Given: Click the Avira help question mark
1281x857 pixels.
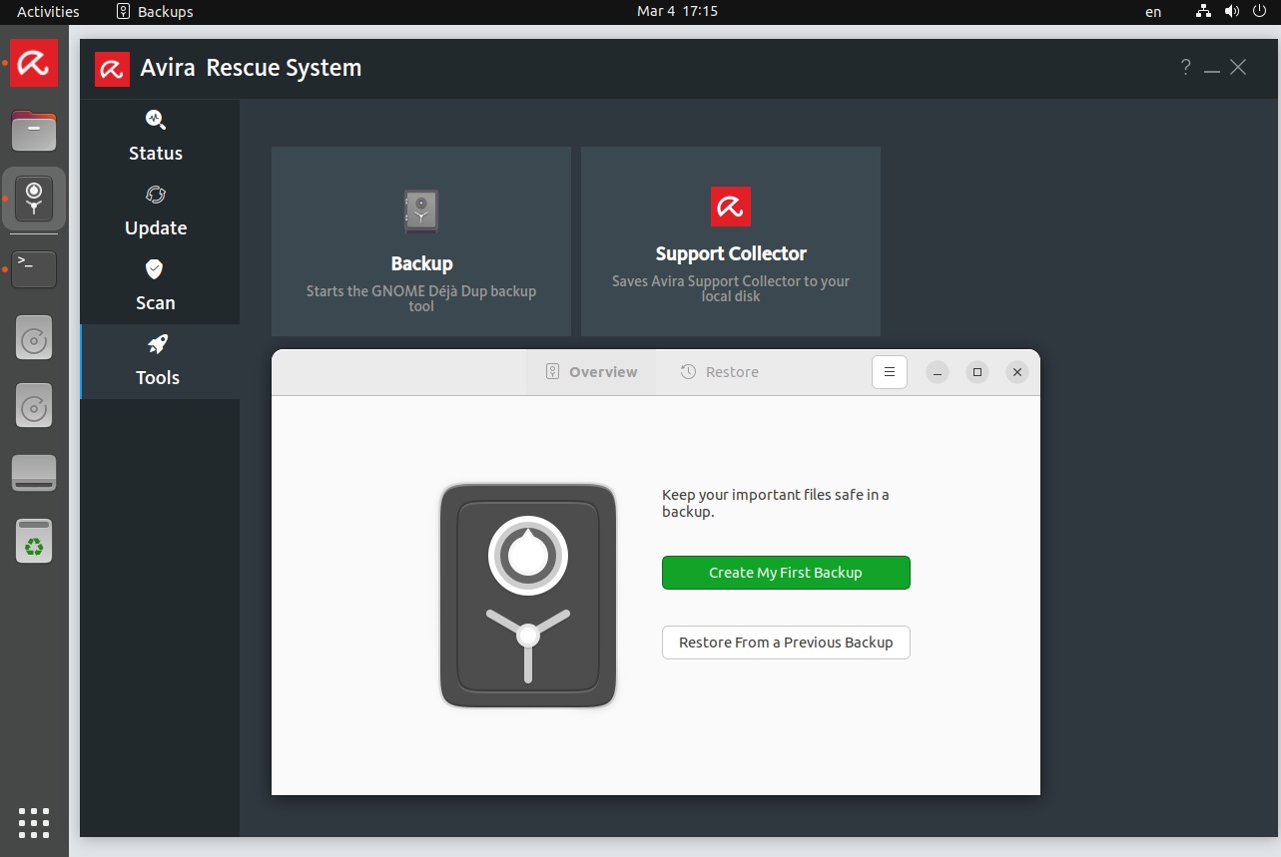Looking at the screenshot, I should coord(1185,68).
